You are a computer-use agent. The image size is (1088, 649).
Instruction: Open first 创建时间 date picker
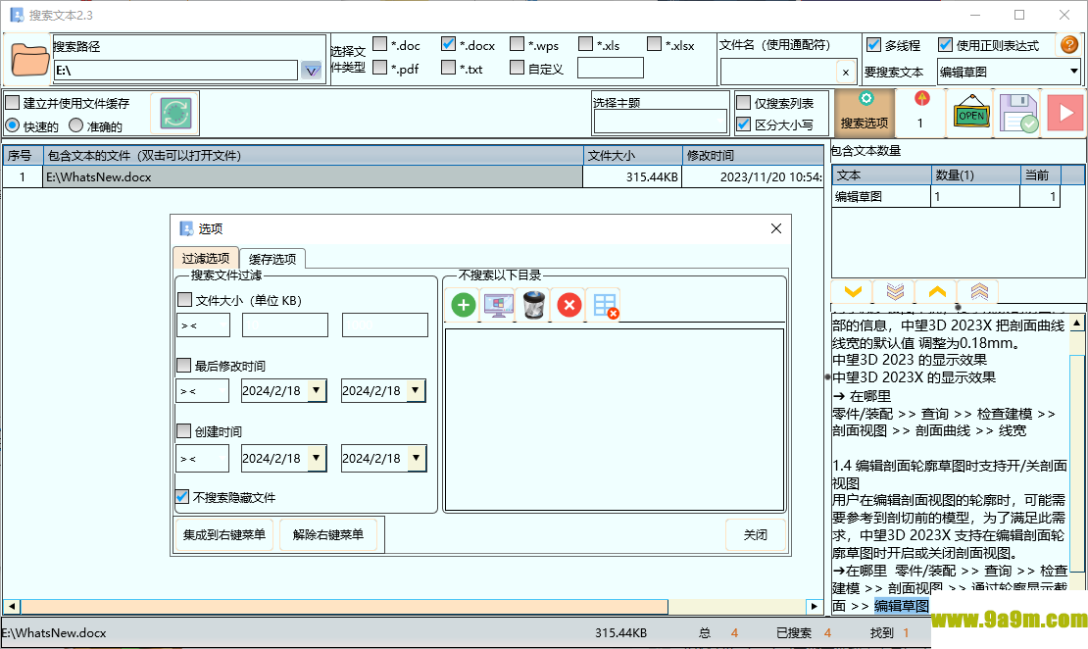pos(317,458)
